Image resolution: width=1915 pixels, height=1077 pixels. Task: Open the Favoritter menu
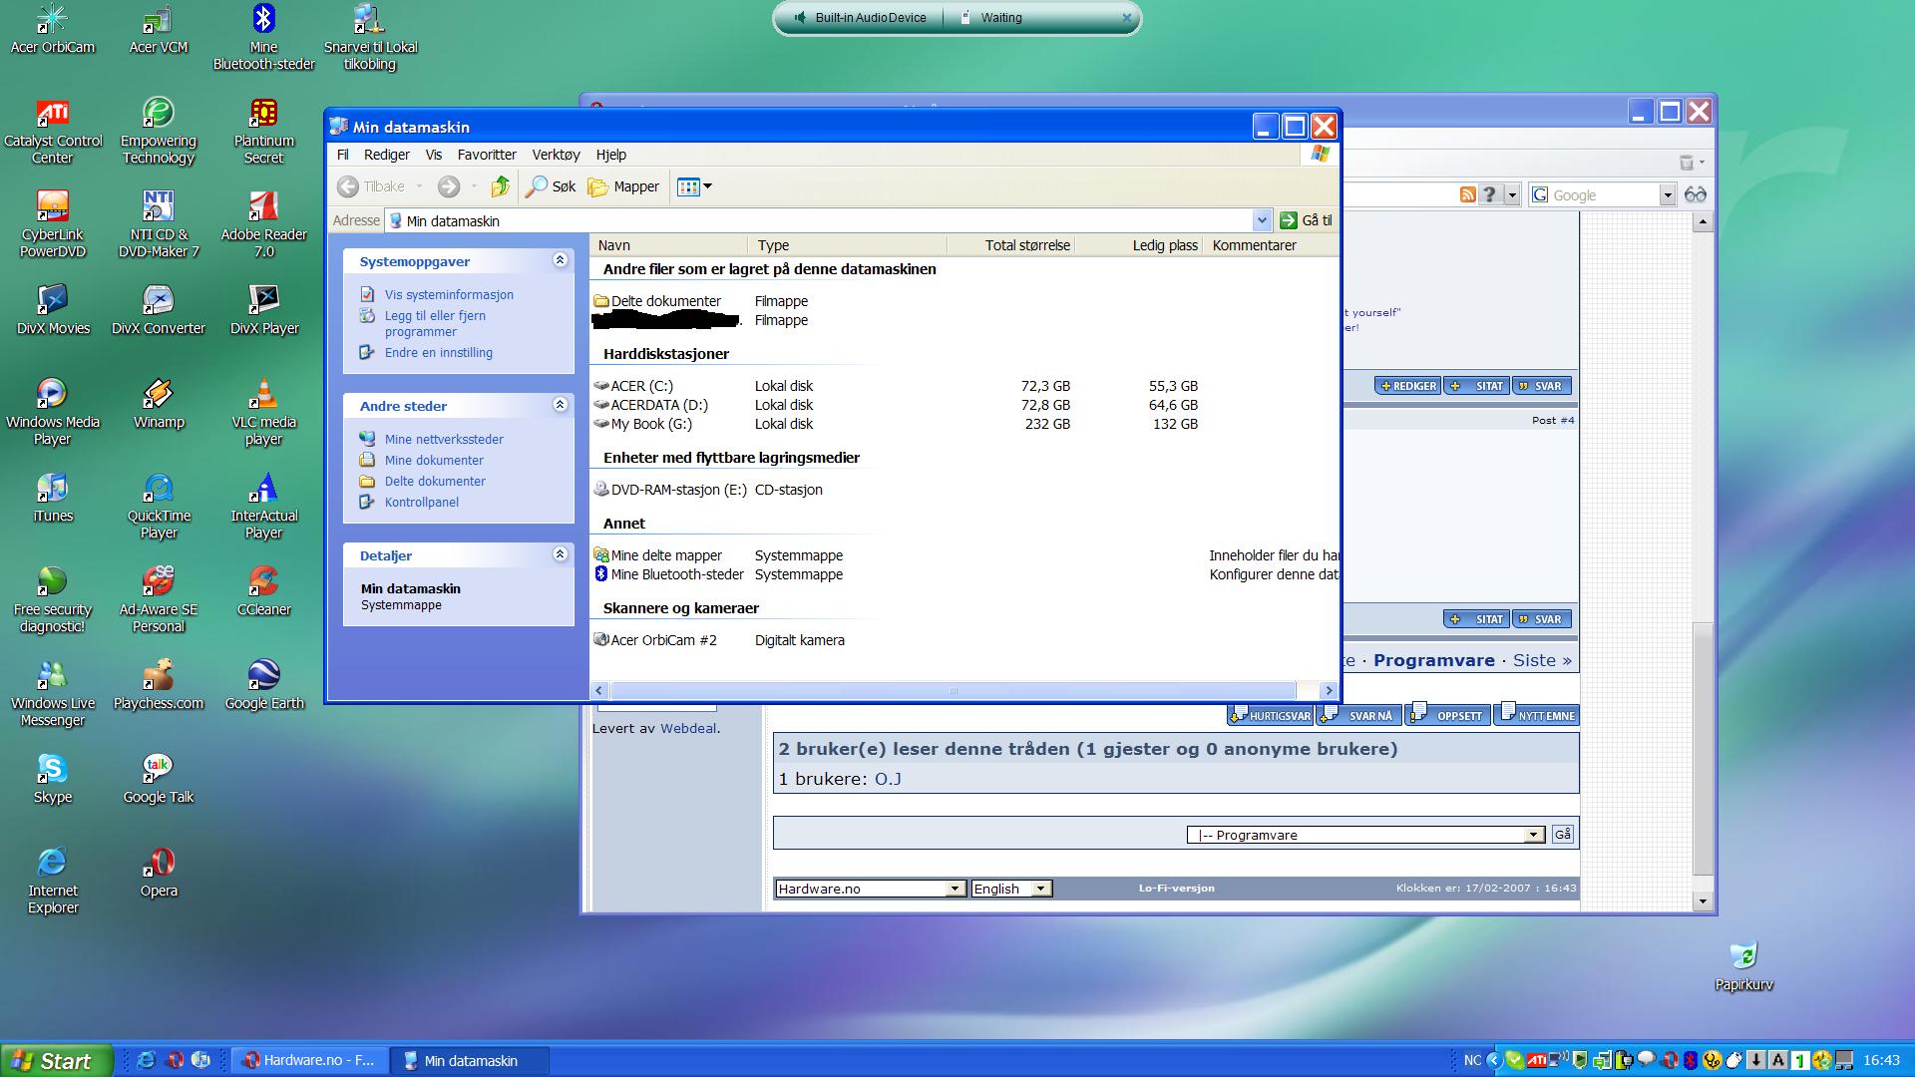(x=487, y=155)
